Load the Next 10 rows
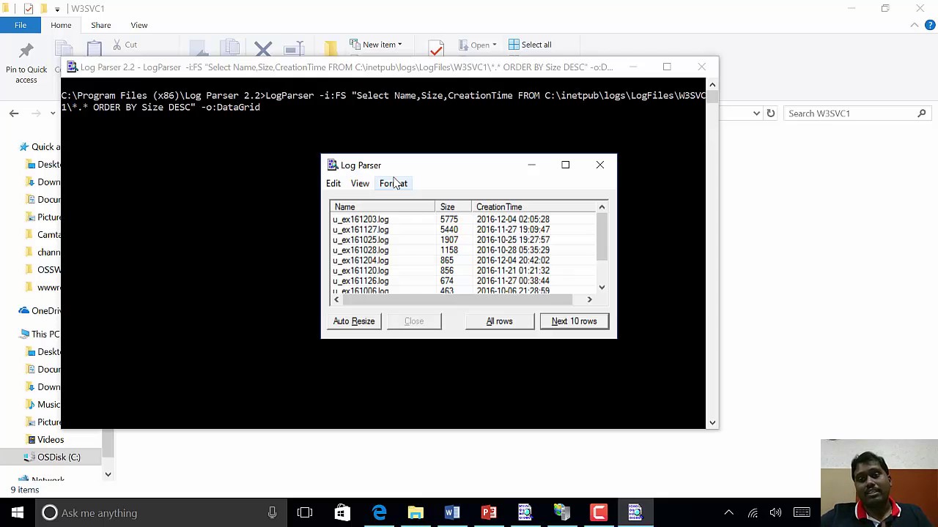The height and width of the screenshot is (527, 938). point(575,321)
